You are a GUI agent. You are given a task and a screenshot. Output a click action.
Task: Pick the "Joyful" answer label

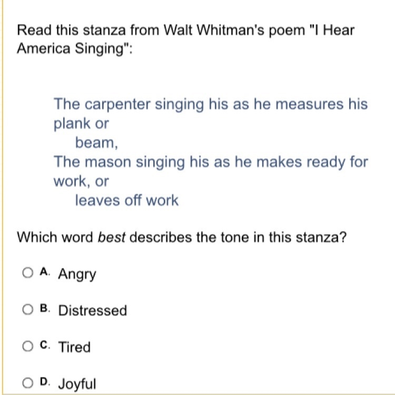click(x=77, y=384)
